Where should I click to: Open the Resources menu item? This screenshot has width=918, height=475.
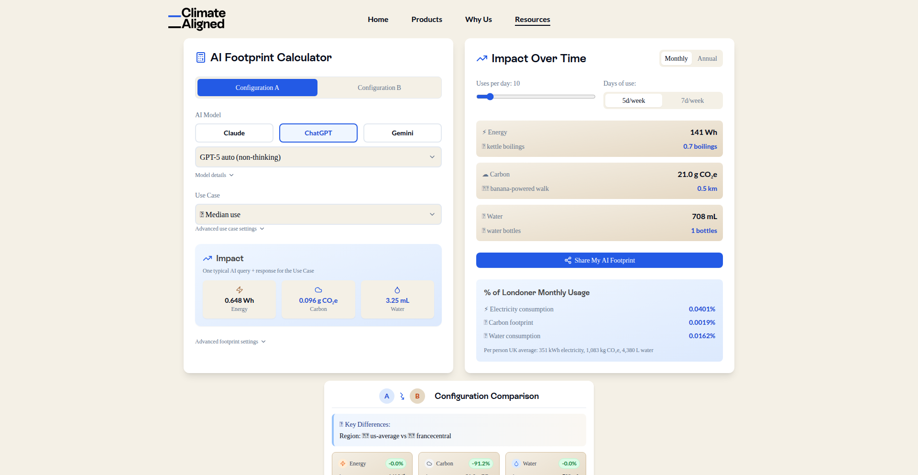coord(533,20)
